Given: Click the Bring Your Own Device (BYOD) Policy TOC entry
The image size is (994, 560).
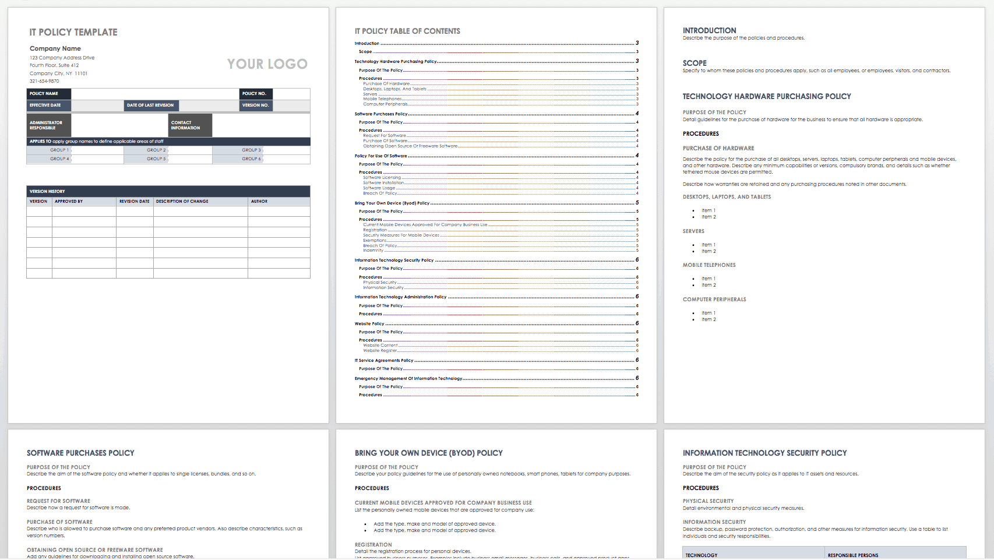Looking at the screenshot, I should pos(392,203).
